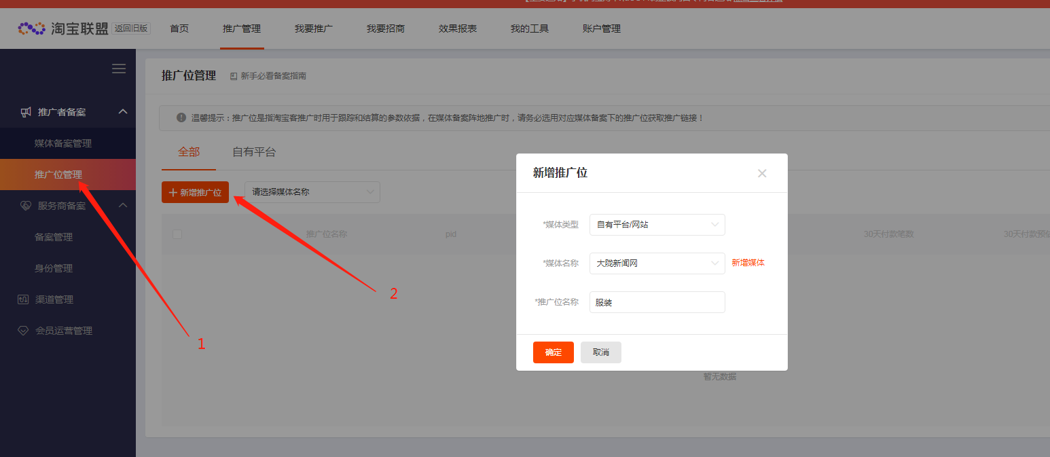Click the 推广位名称 input field
This screenshot has width=1050, height=457.
click(x=657, y=302)
